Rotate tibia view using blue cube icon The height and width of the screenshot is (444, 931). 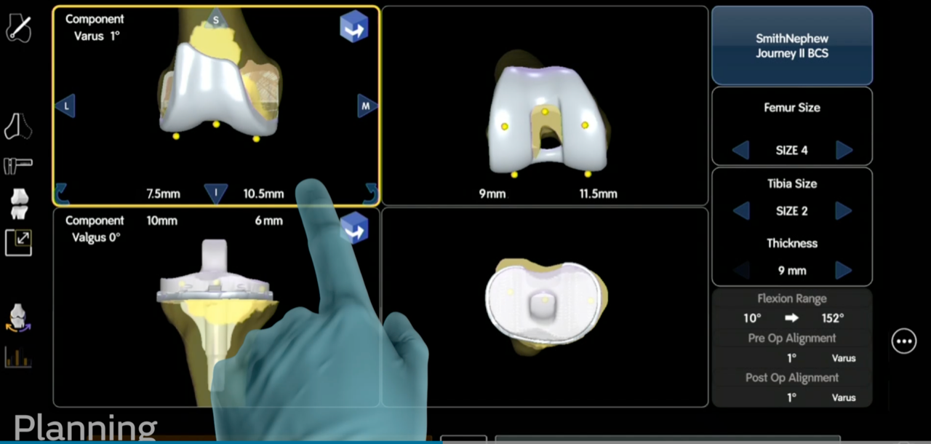[354, 228]
